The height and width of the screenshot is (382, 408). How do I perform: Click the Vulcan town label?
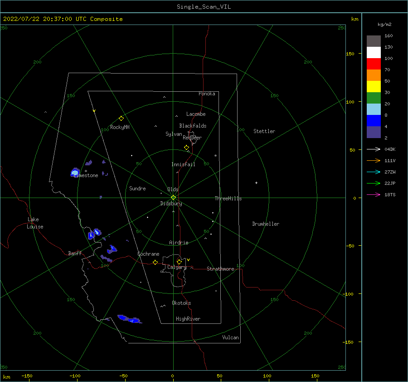[x=231, y=337]
